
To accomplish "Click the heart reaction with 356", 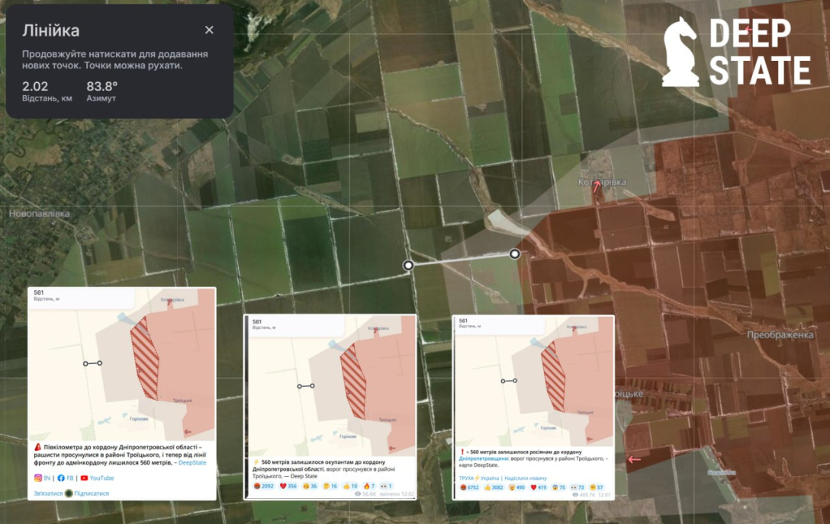I will pyautogui.click(x=287, y=486).
